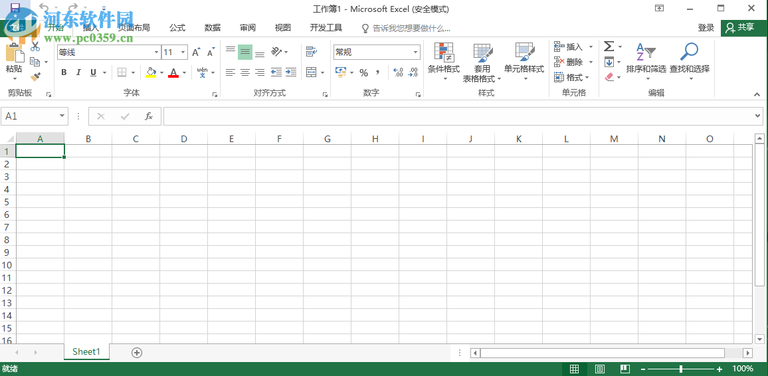Open Font group dialog launcher
The image size is (768, 376).
tap(215, 94)
